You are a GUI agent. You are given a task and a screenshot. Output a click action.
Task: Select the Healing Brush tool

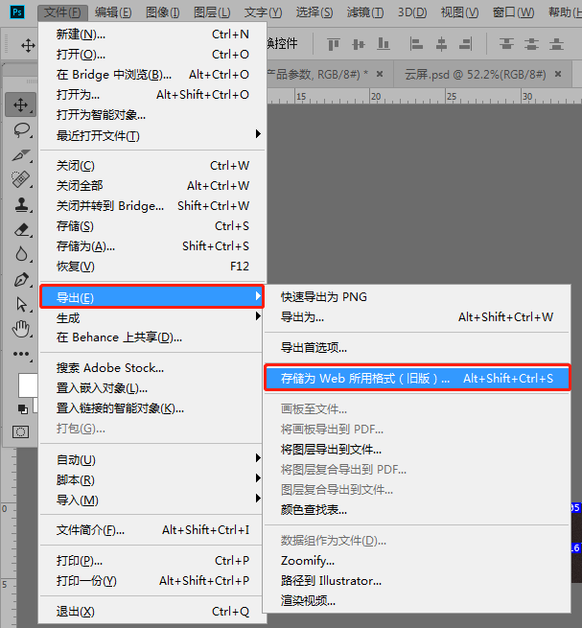click(x=20, y=180)
